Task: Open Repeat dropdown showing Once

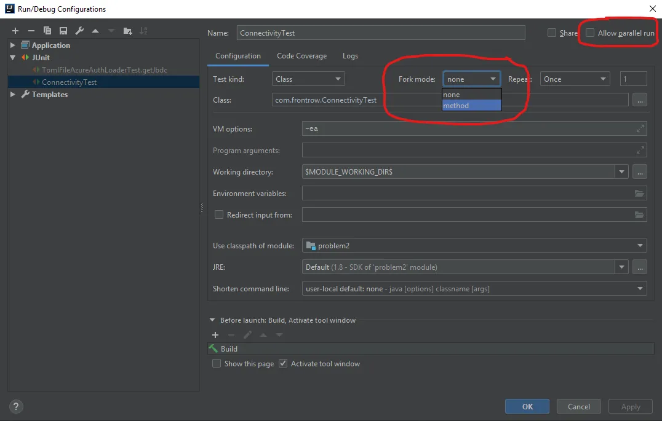Action: click(575, 79)
